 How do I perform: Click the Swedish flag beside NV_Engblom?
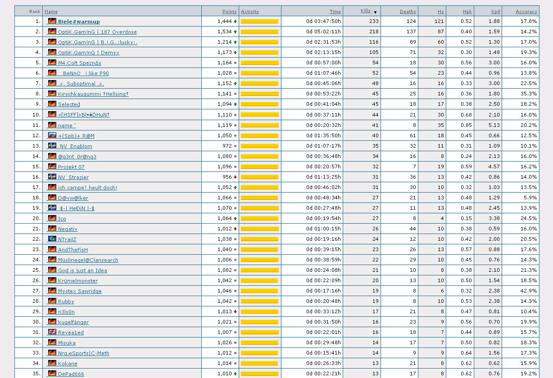coord(52,146)
